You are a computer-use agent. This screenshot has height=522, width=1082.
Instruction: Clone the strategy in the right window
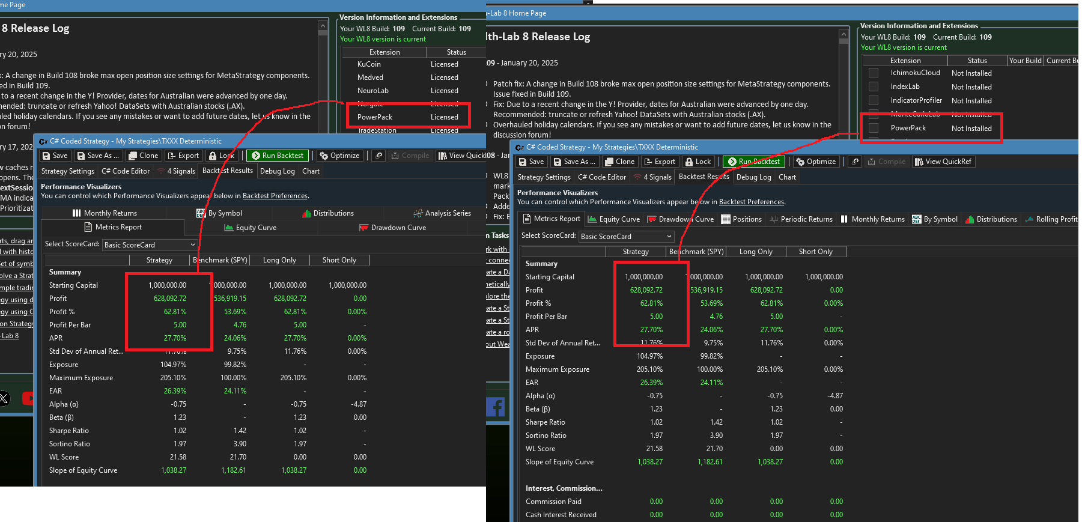[619, 162]
